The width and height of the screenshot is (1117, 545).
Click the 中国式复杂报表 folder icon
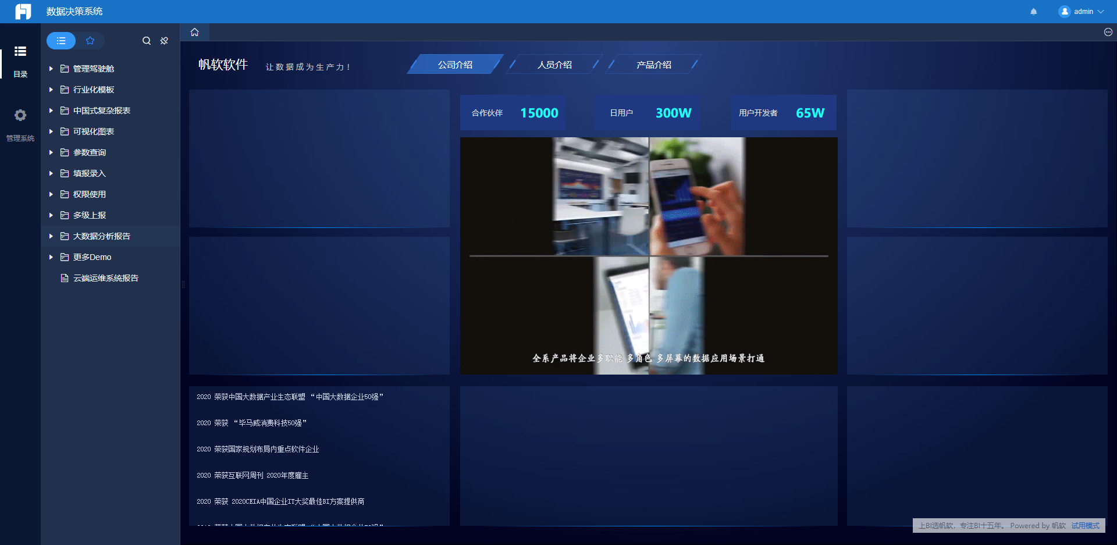(x=65, y=111)
